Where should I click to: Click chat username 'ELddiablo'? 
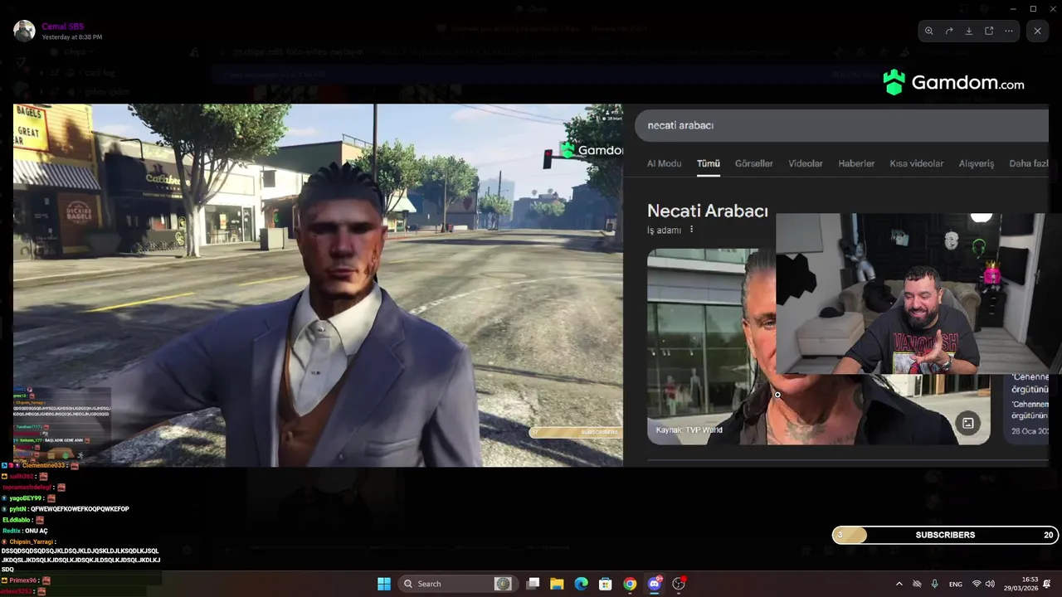tap(17, 520)
